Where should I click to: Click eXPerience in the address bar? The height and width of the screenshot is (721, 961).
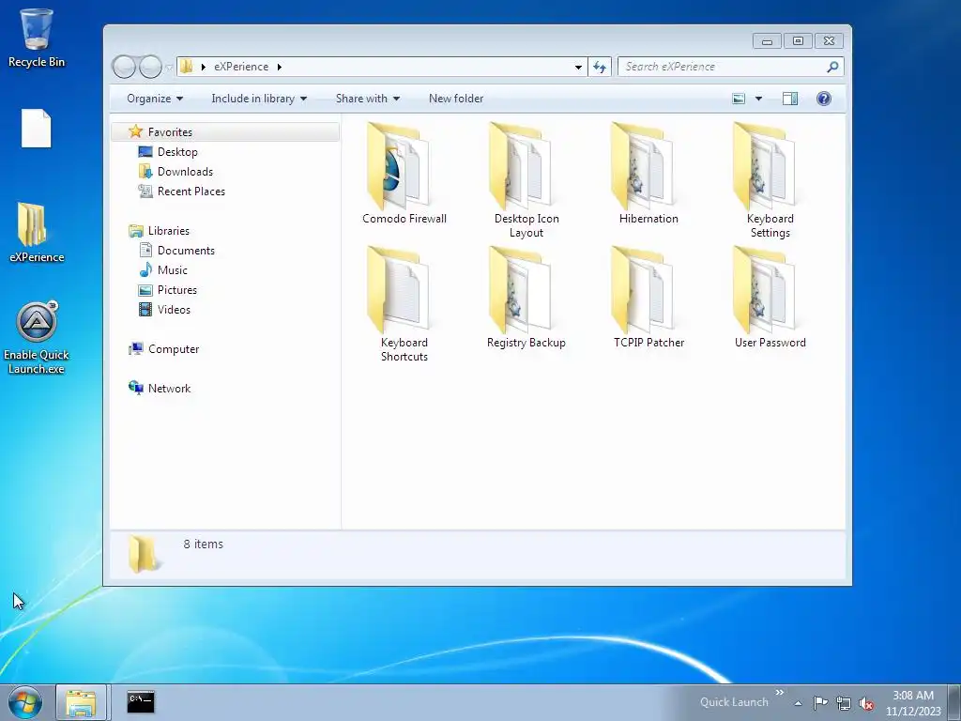[x=241, y=67]
